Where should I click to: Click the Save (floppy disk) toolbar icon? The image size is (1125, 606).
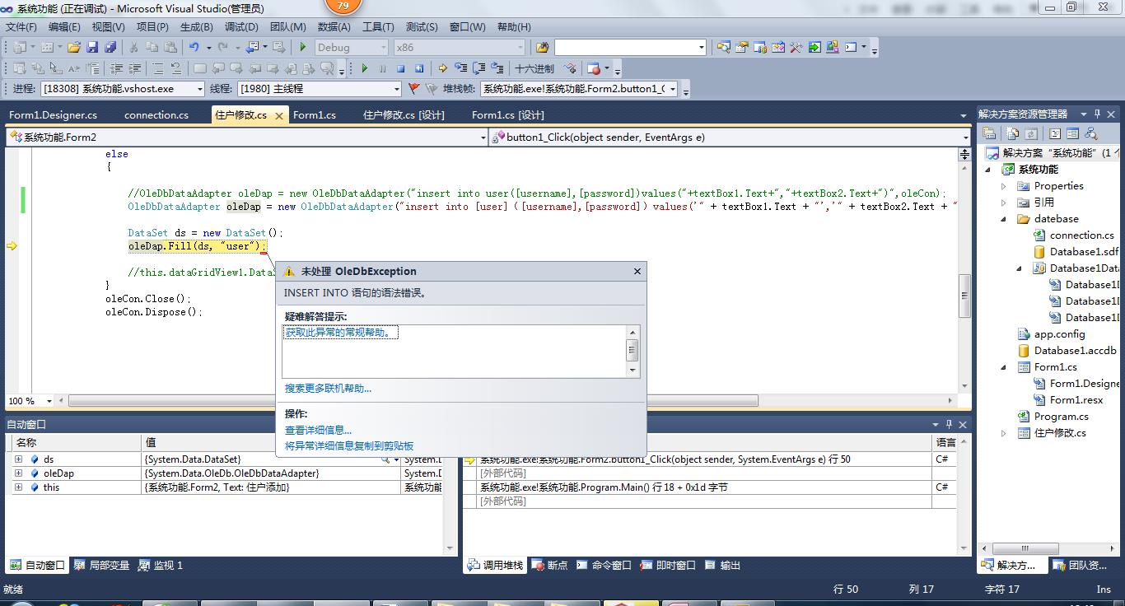pos(92,48)
